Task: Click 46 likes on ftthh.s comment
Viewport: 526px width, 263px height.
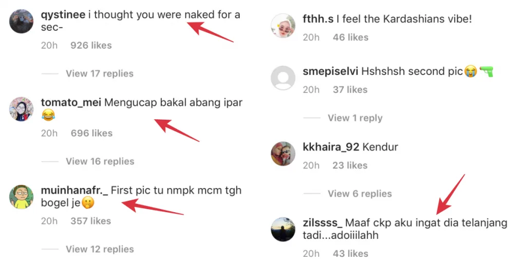Action: tap(350, 37)
